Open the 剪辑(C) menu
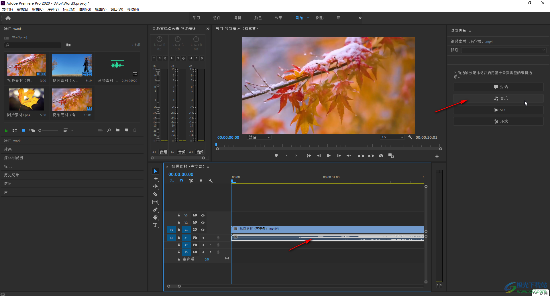Viewport: 550px width, 296px height. coord(38,9)
